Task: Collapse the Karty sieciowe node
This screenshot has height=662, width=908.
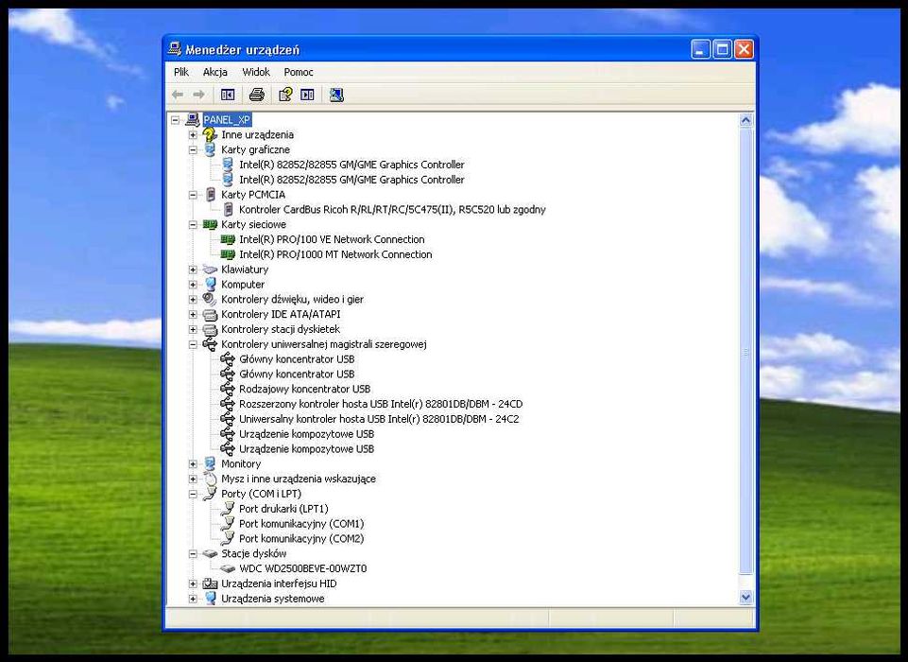Action: click(x=193, y=225)
